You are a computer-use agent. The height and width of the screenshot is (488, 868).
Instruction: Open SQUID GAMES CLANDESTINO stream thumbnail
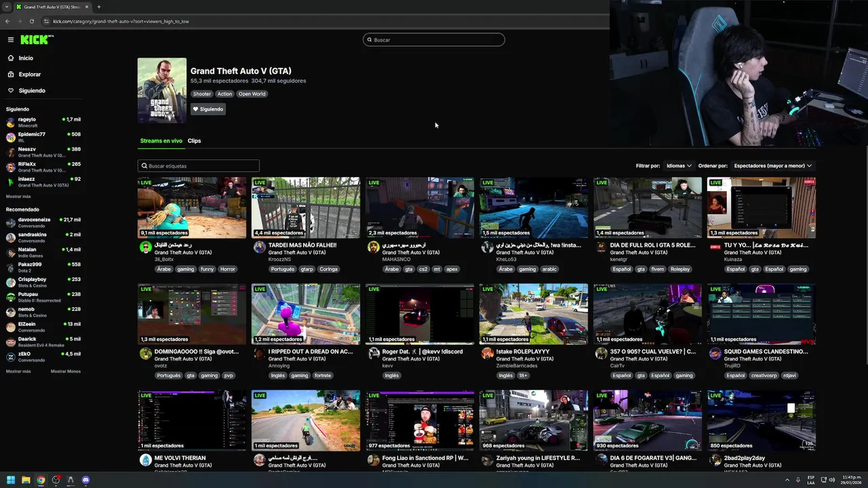point(762,314)
